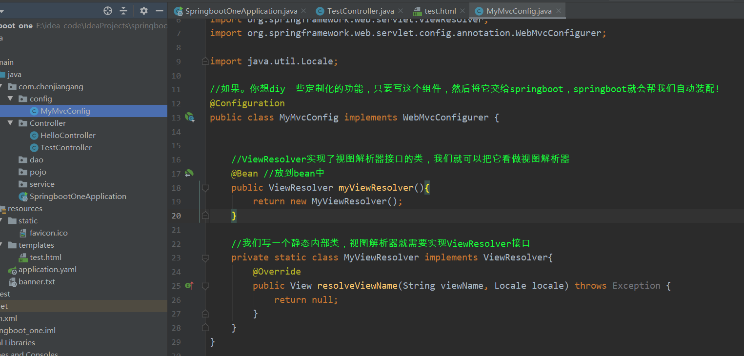
Task: Click bean navigation gutter icon at line 17
Action: tap(189, 173)
